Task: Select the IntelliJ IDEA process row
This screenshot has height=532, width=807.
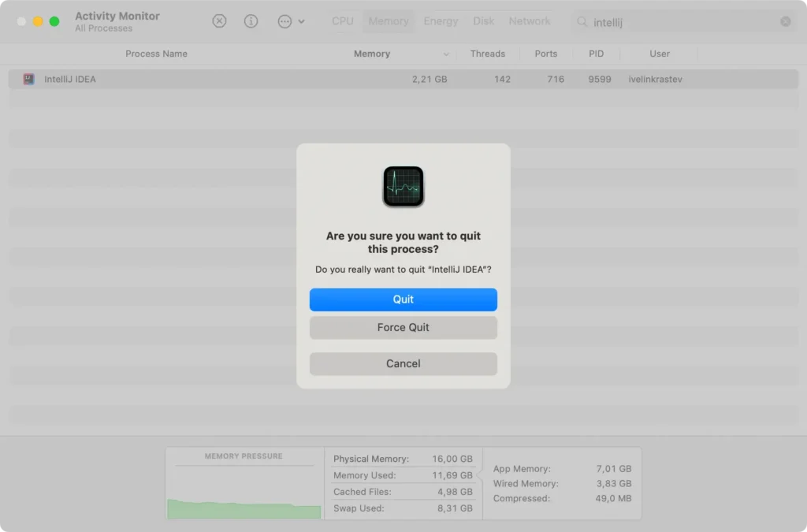Action: point(403,80)
